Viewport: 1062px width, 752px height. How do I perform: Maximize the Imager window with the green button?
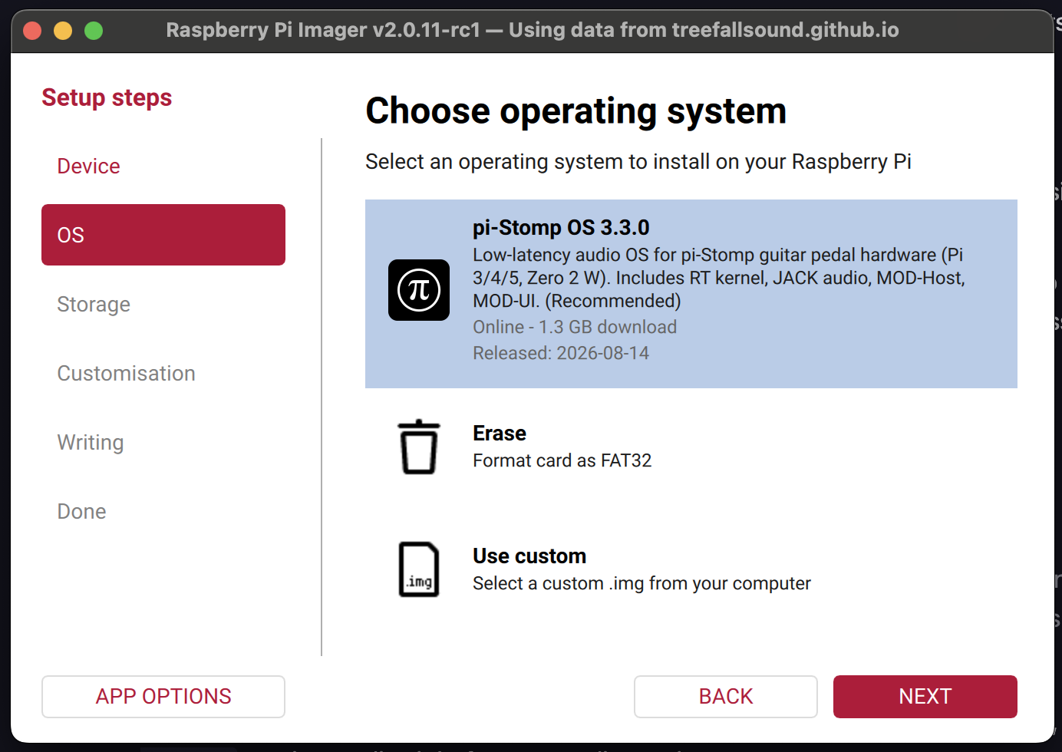(x=94, y=31)
